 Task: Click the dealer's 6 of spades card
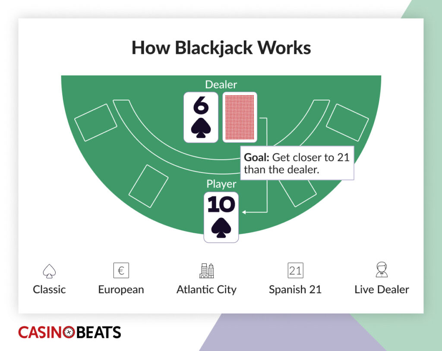pyautogui.click(x=201, y=117)
